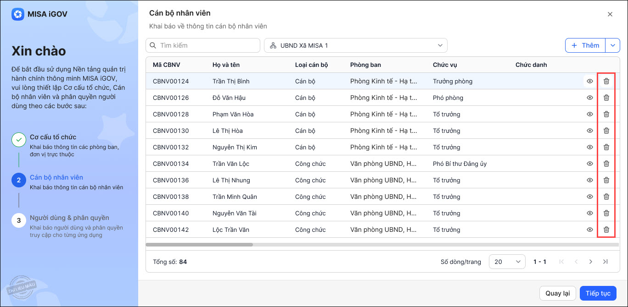Delete employee Trần Thị Bình row
Screen dimensions: 628x307
pos(606,81)
